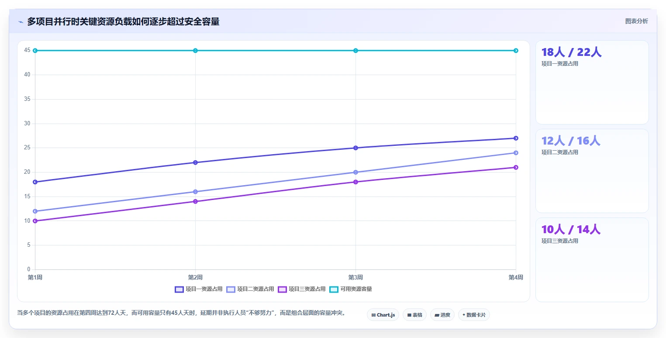Open the 18人 / 22人 data card
The height and width of the screenshot is (338, 666).
(x=592, y=83)
